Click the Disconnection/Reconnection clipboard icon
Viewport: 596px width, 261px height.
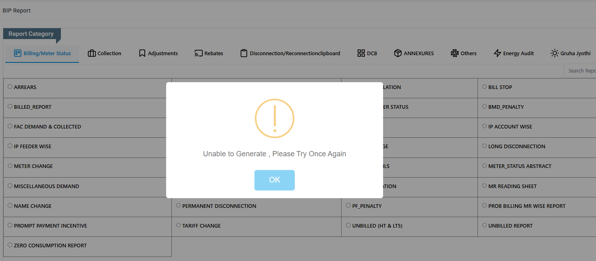[x=244, y=53]
